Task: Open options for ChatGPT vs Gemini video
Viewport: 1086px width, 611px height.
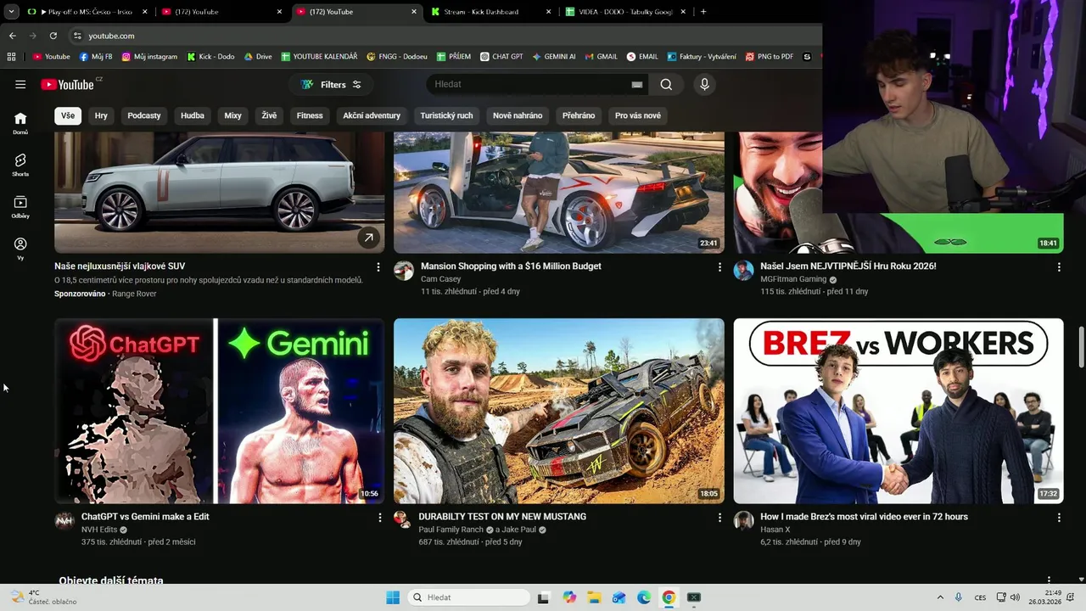Action: 378,517
